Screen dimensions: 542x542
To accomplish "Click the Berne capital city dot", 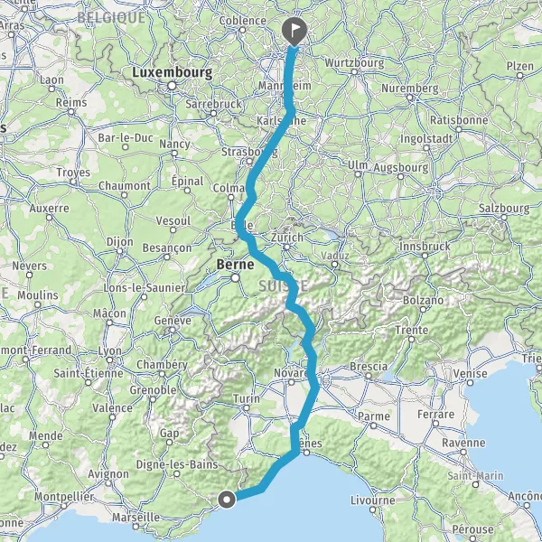I will (236, 278).
